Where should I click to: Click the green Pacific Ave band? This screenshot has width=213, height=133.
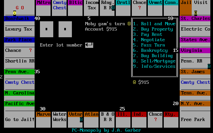point(19,103)
